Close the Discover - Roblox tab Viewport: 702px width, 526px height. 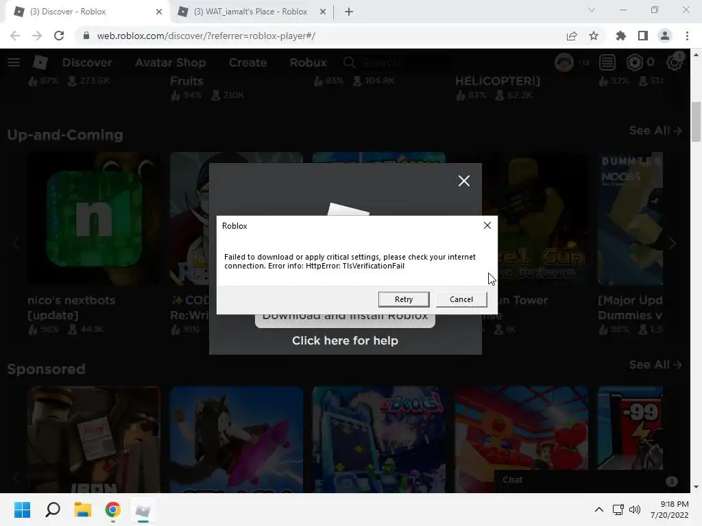click(x=159, y=12)
